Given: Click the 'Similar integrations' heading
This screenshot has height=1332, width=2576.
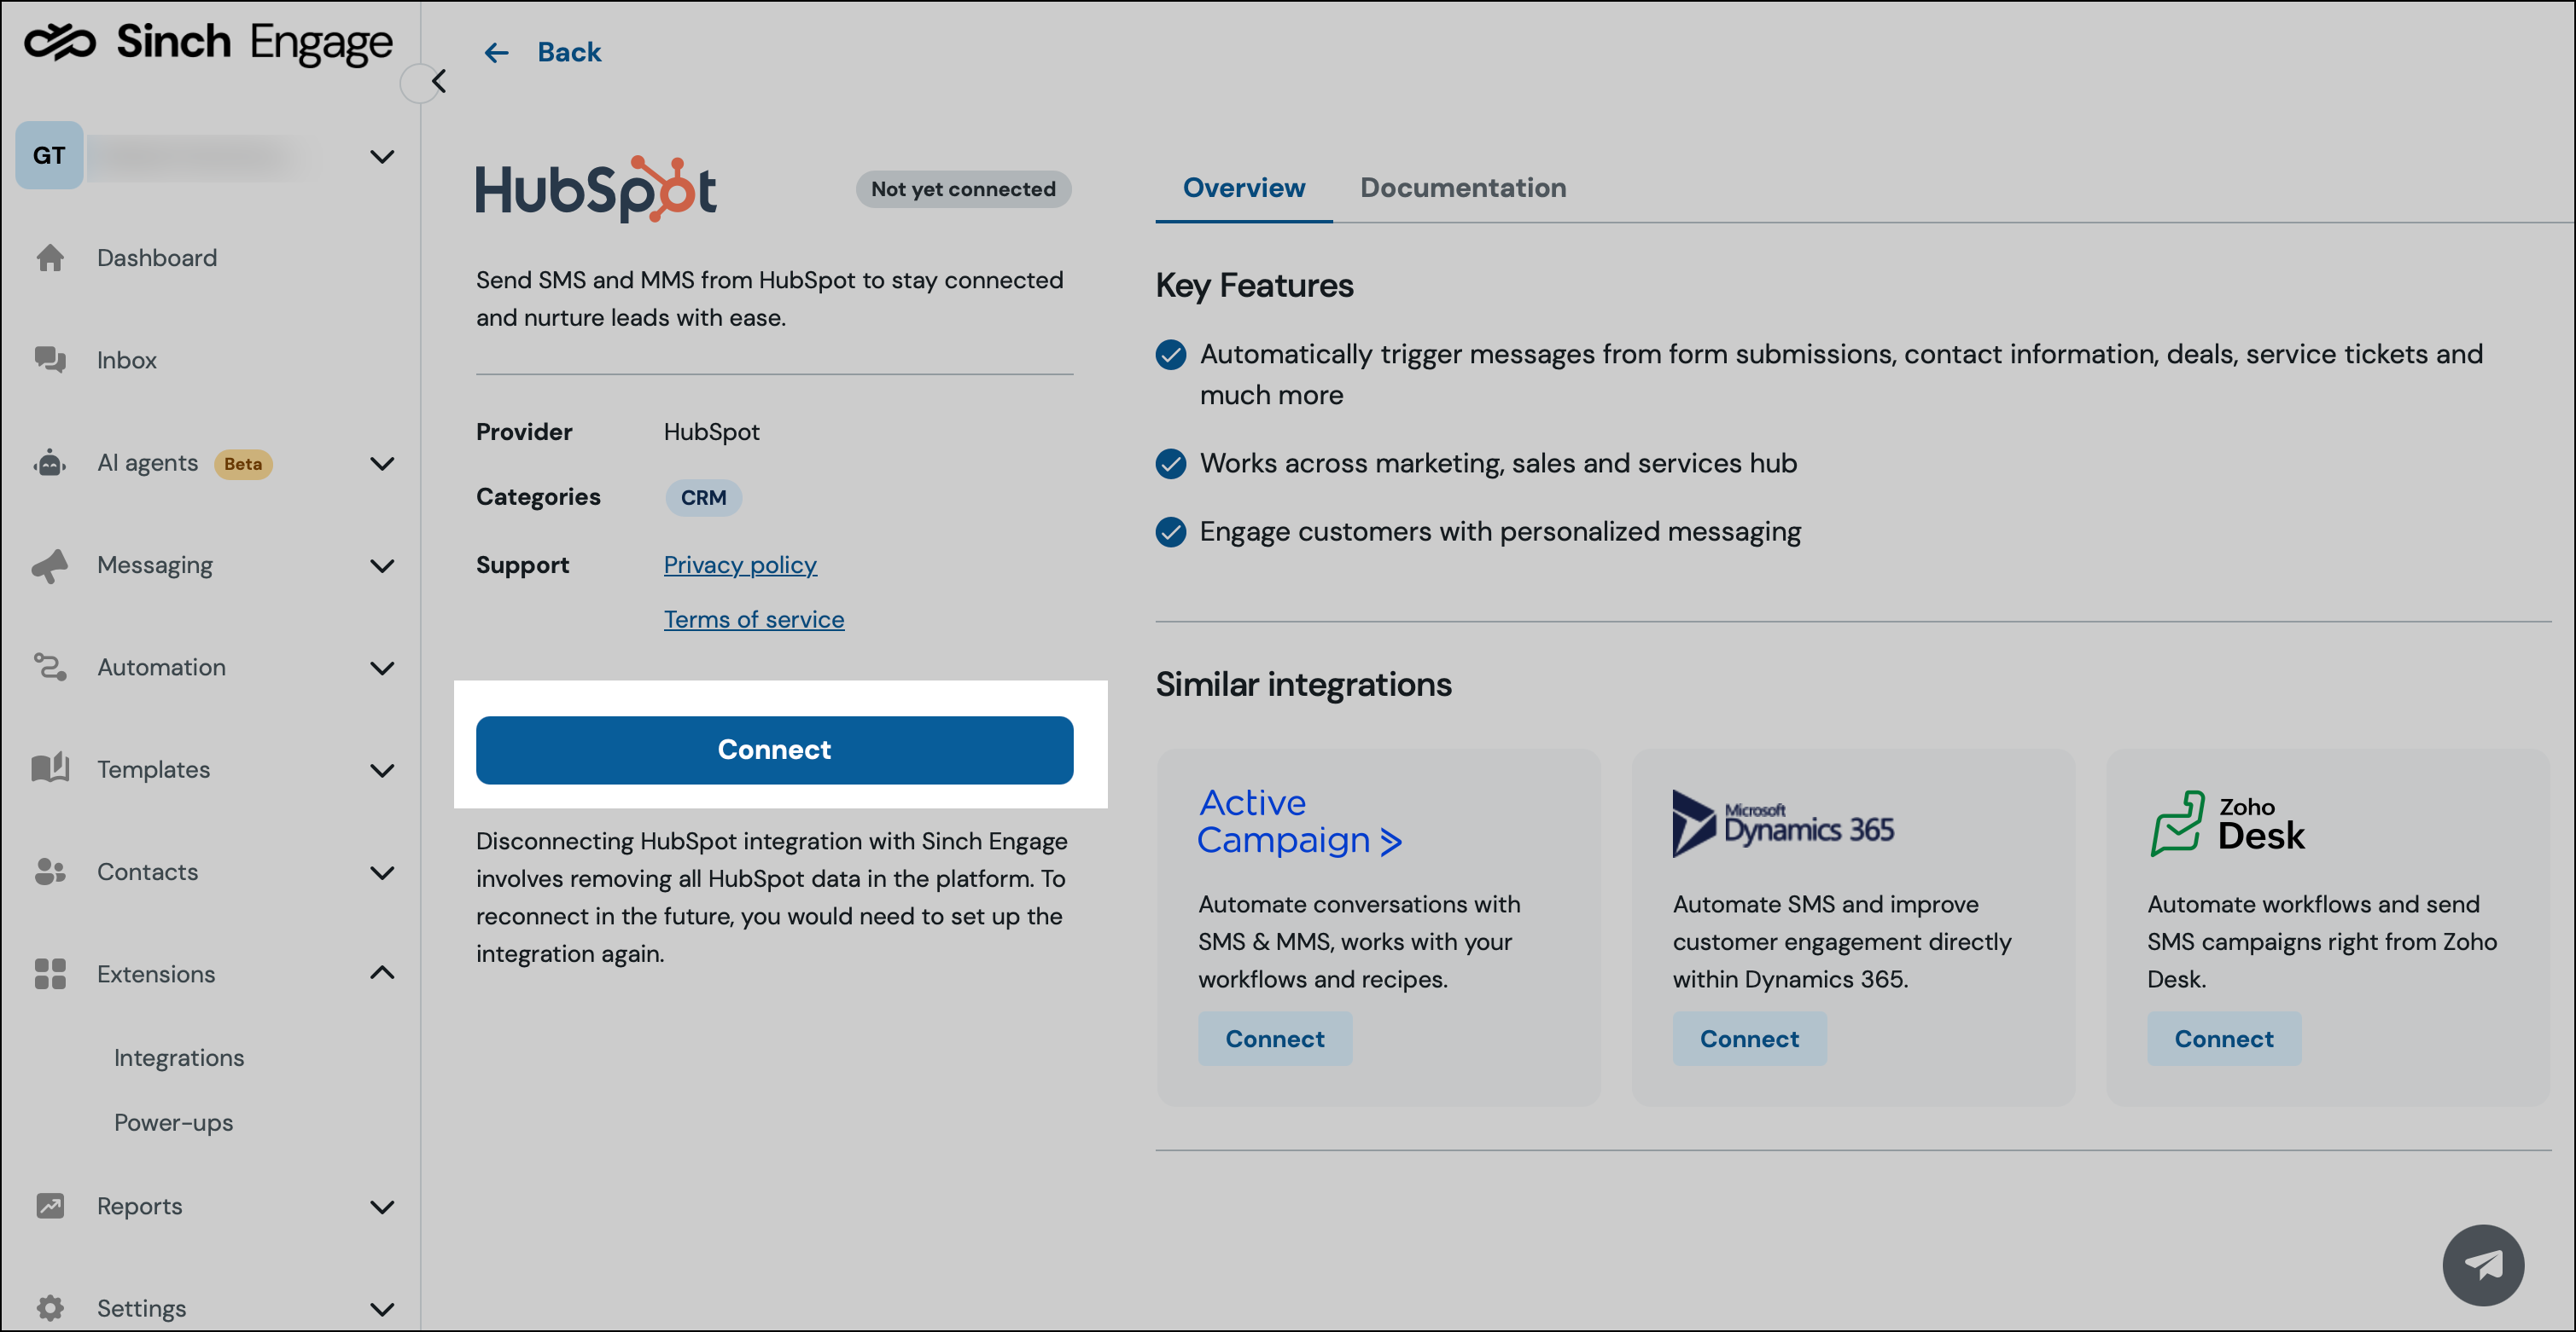Looking at the screenshot, I should 1303,684.
